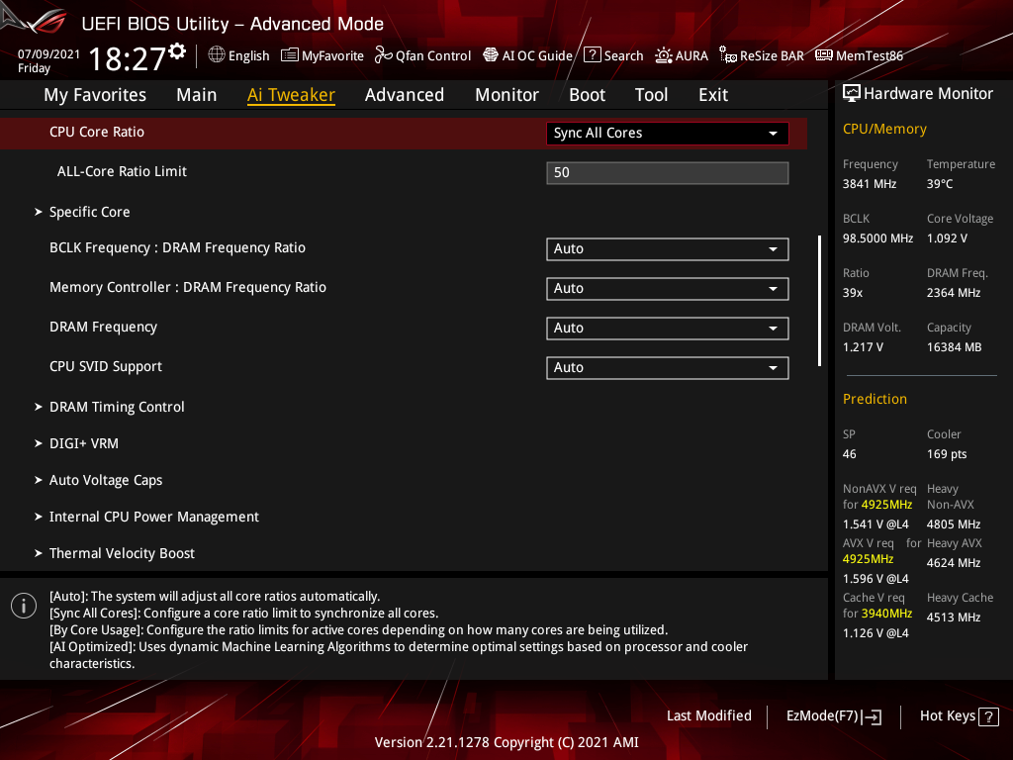The width and height of the screenshot is (1013, 760).
Task: Expand Internal CPU Power Management submenu
Action: pos(153,517)
